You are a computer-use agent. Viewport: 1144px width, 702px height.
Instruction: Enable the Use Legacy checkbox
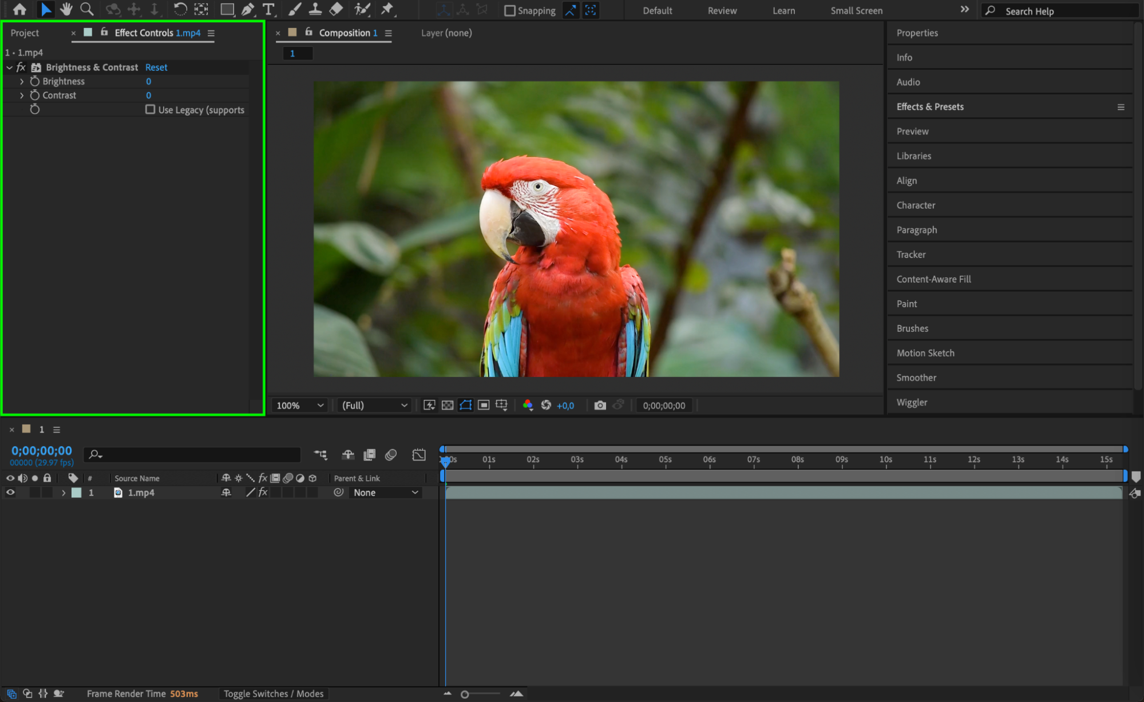point(150,109)
